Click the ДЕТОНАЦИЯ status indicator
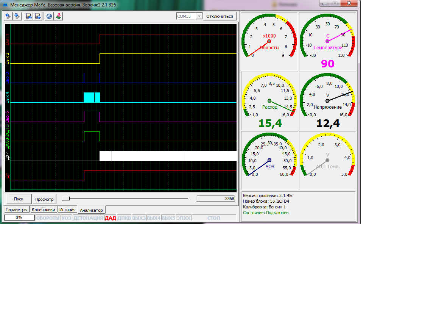The width and height of the screenshot is (436, 330). click(x=88, y=218)
